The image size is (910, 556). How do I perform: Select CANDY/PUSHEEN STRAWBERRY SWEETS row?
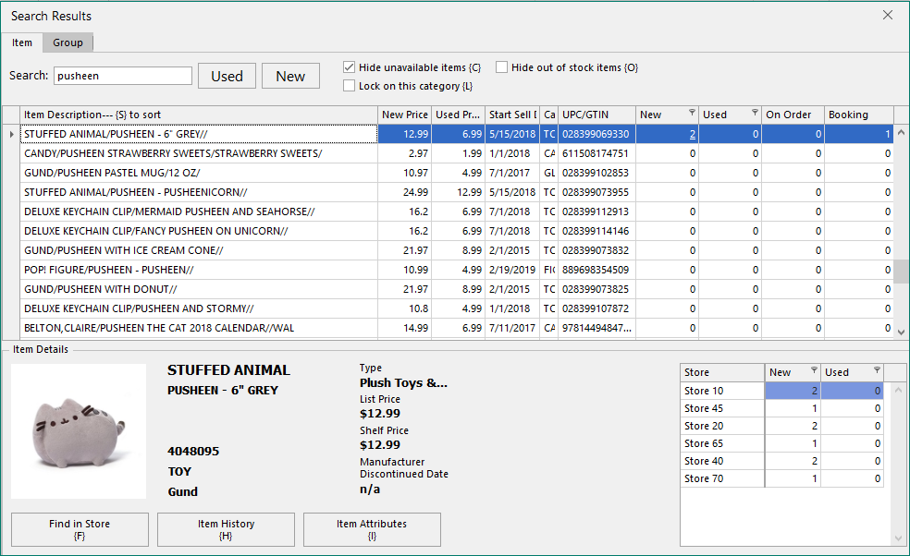(457, 153)
